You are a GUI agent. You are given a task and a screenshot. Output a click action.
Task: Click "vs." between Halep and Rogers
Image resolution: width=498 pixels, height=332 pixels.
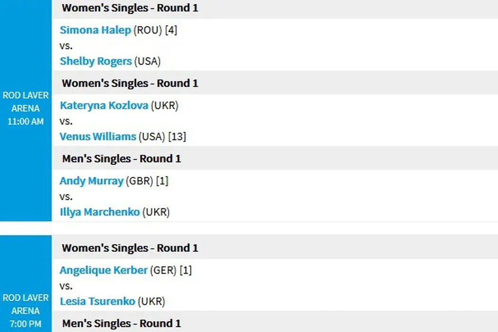(x=66, y=46)
